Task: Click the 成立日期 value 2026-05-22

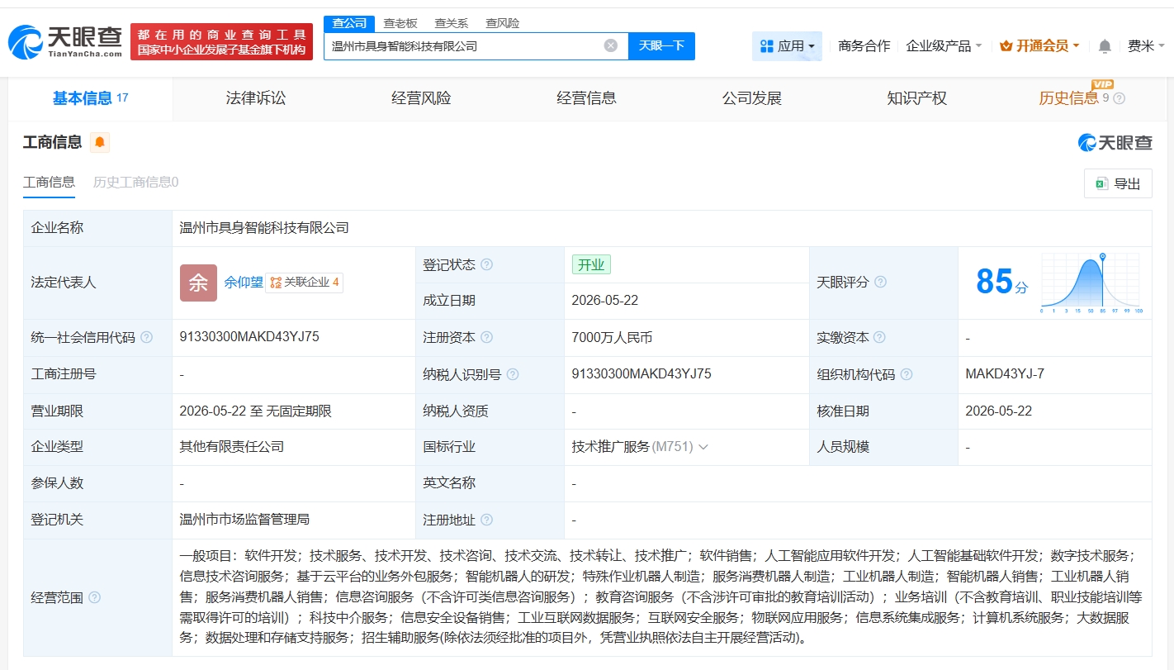Action: pos(605,301)
